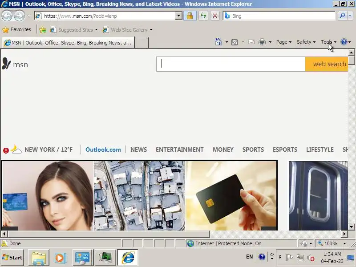Open the blue train door thumbnail
This screenshot has height=267, width=356.
point(318,196)
